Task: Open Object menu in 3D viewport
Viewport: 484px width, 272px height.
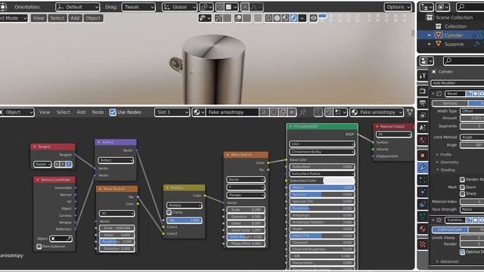Action: pyautogui.click(x=93, y=18)
